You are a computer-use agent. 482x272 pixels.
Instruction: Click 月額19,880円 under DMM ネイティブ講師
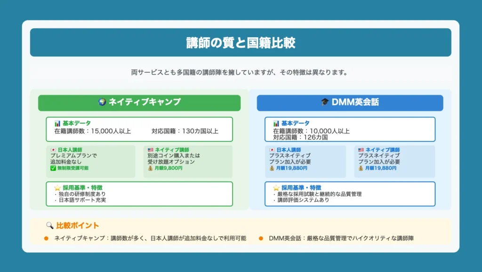point(380,168)
